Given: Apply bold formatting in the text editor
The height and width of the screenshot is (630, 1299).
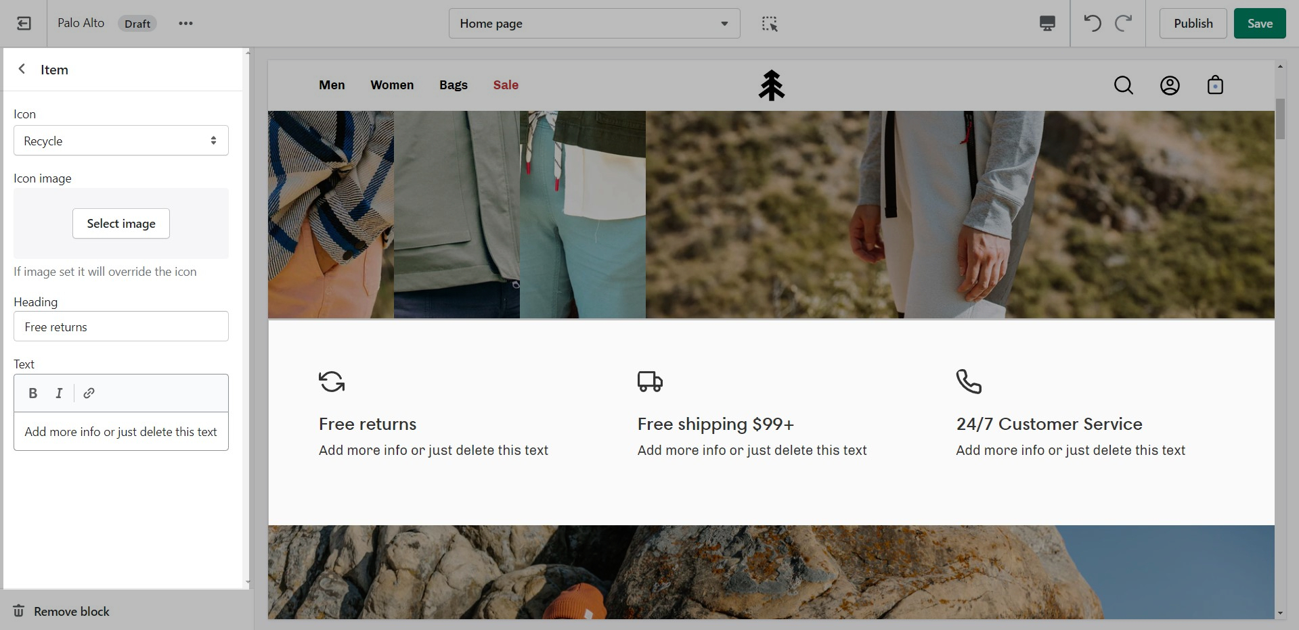Looking at the screenshot, I should pyautogui.click(x=32, y=393).
